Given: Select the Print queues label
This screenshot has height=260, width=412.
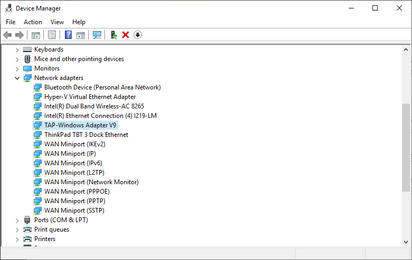Looking at the screenshot, I should click(x=52, y=229).
